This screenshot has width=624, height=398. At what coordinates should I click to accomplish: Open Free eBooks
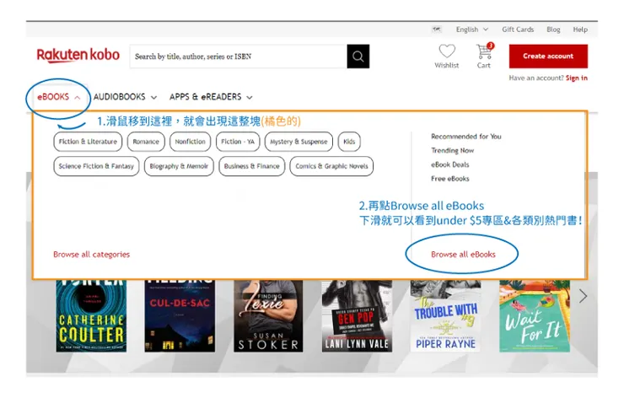(450, 179)
